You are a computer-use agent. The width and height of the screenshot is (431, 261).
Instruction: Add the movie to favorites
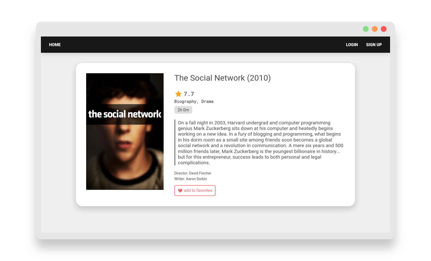point(195,191)
